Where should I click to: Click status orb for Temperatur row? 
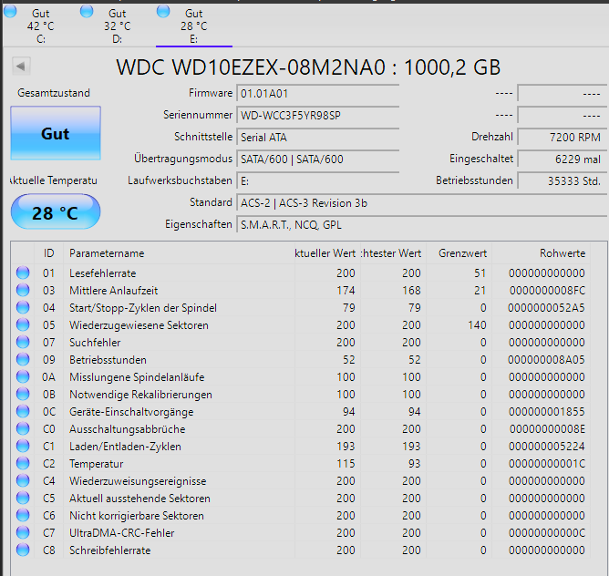tap(23, 463)
